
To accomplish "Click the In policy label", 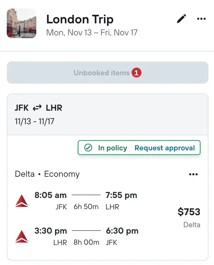I will (113, 148).
